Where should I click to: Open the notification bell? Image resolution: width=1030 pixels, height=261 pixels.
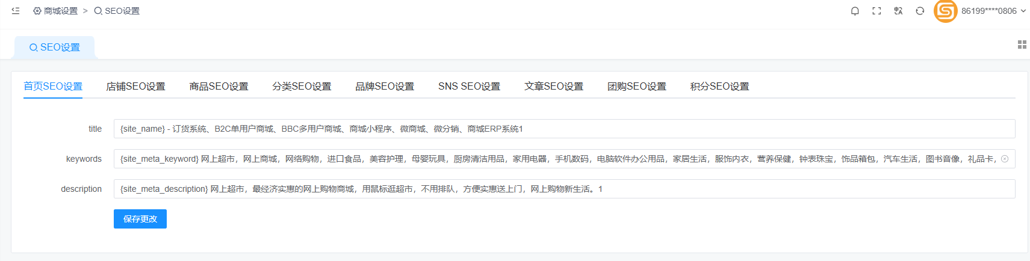pos(855,11)
